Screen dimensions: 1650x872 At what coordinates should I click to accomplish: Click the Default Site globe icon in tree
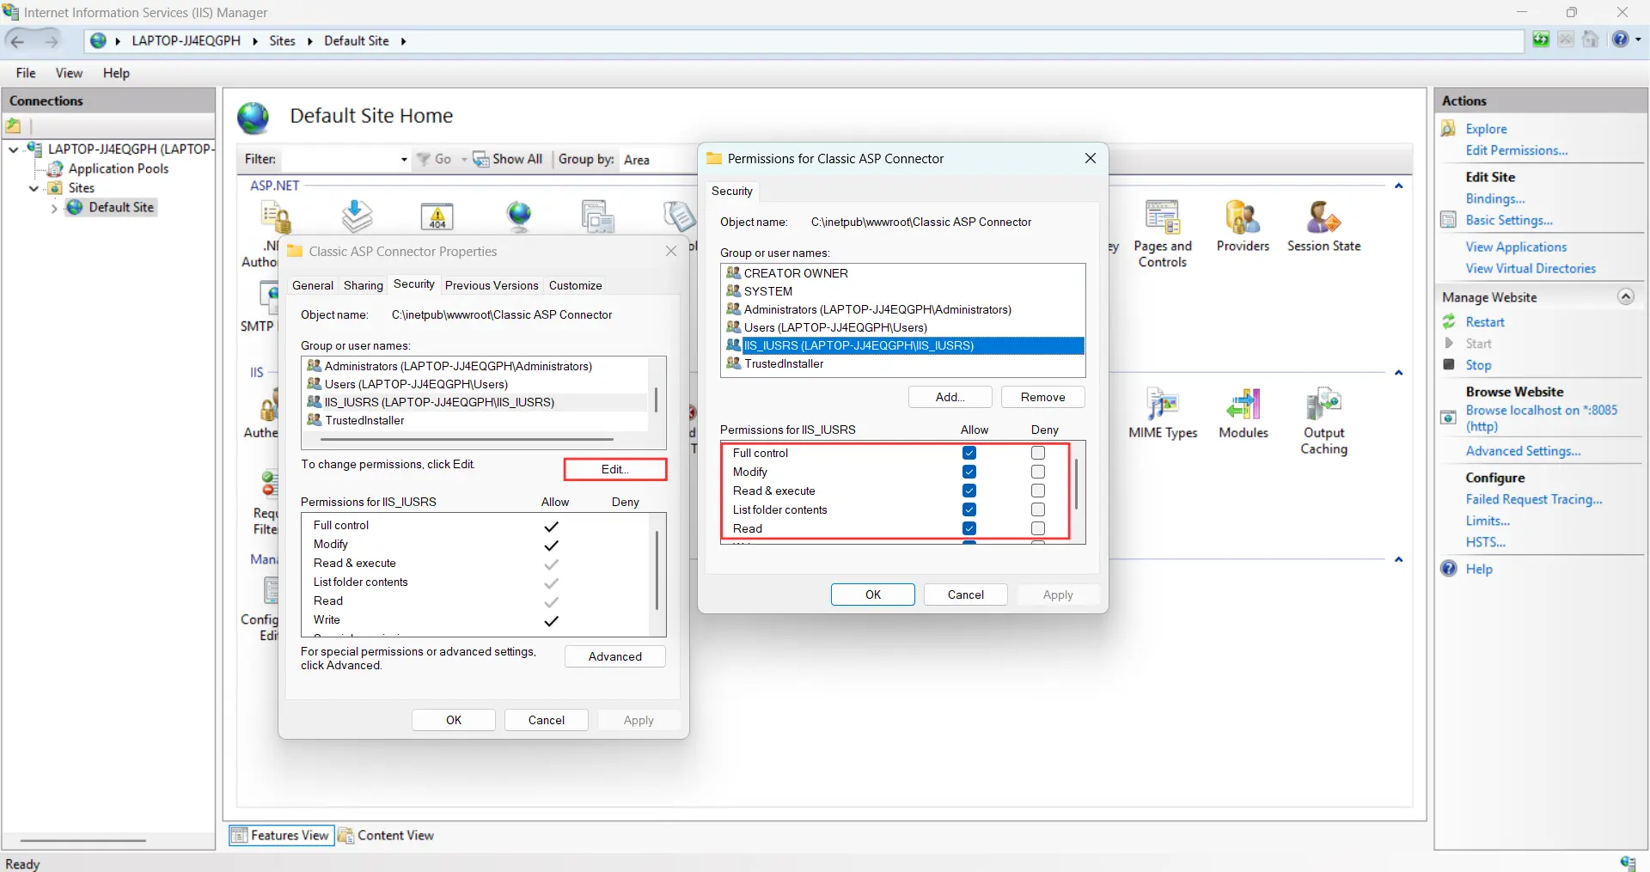(x=76, y=207)
